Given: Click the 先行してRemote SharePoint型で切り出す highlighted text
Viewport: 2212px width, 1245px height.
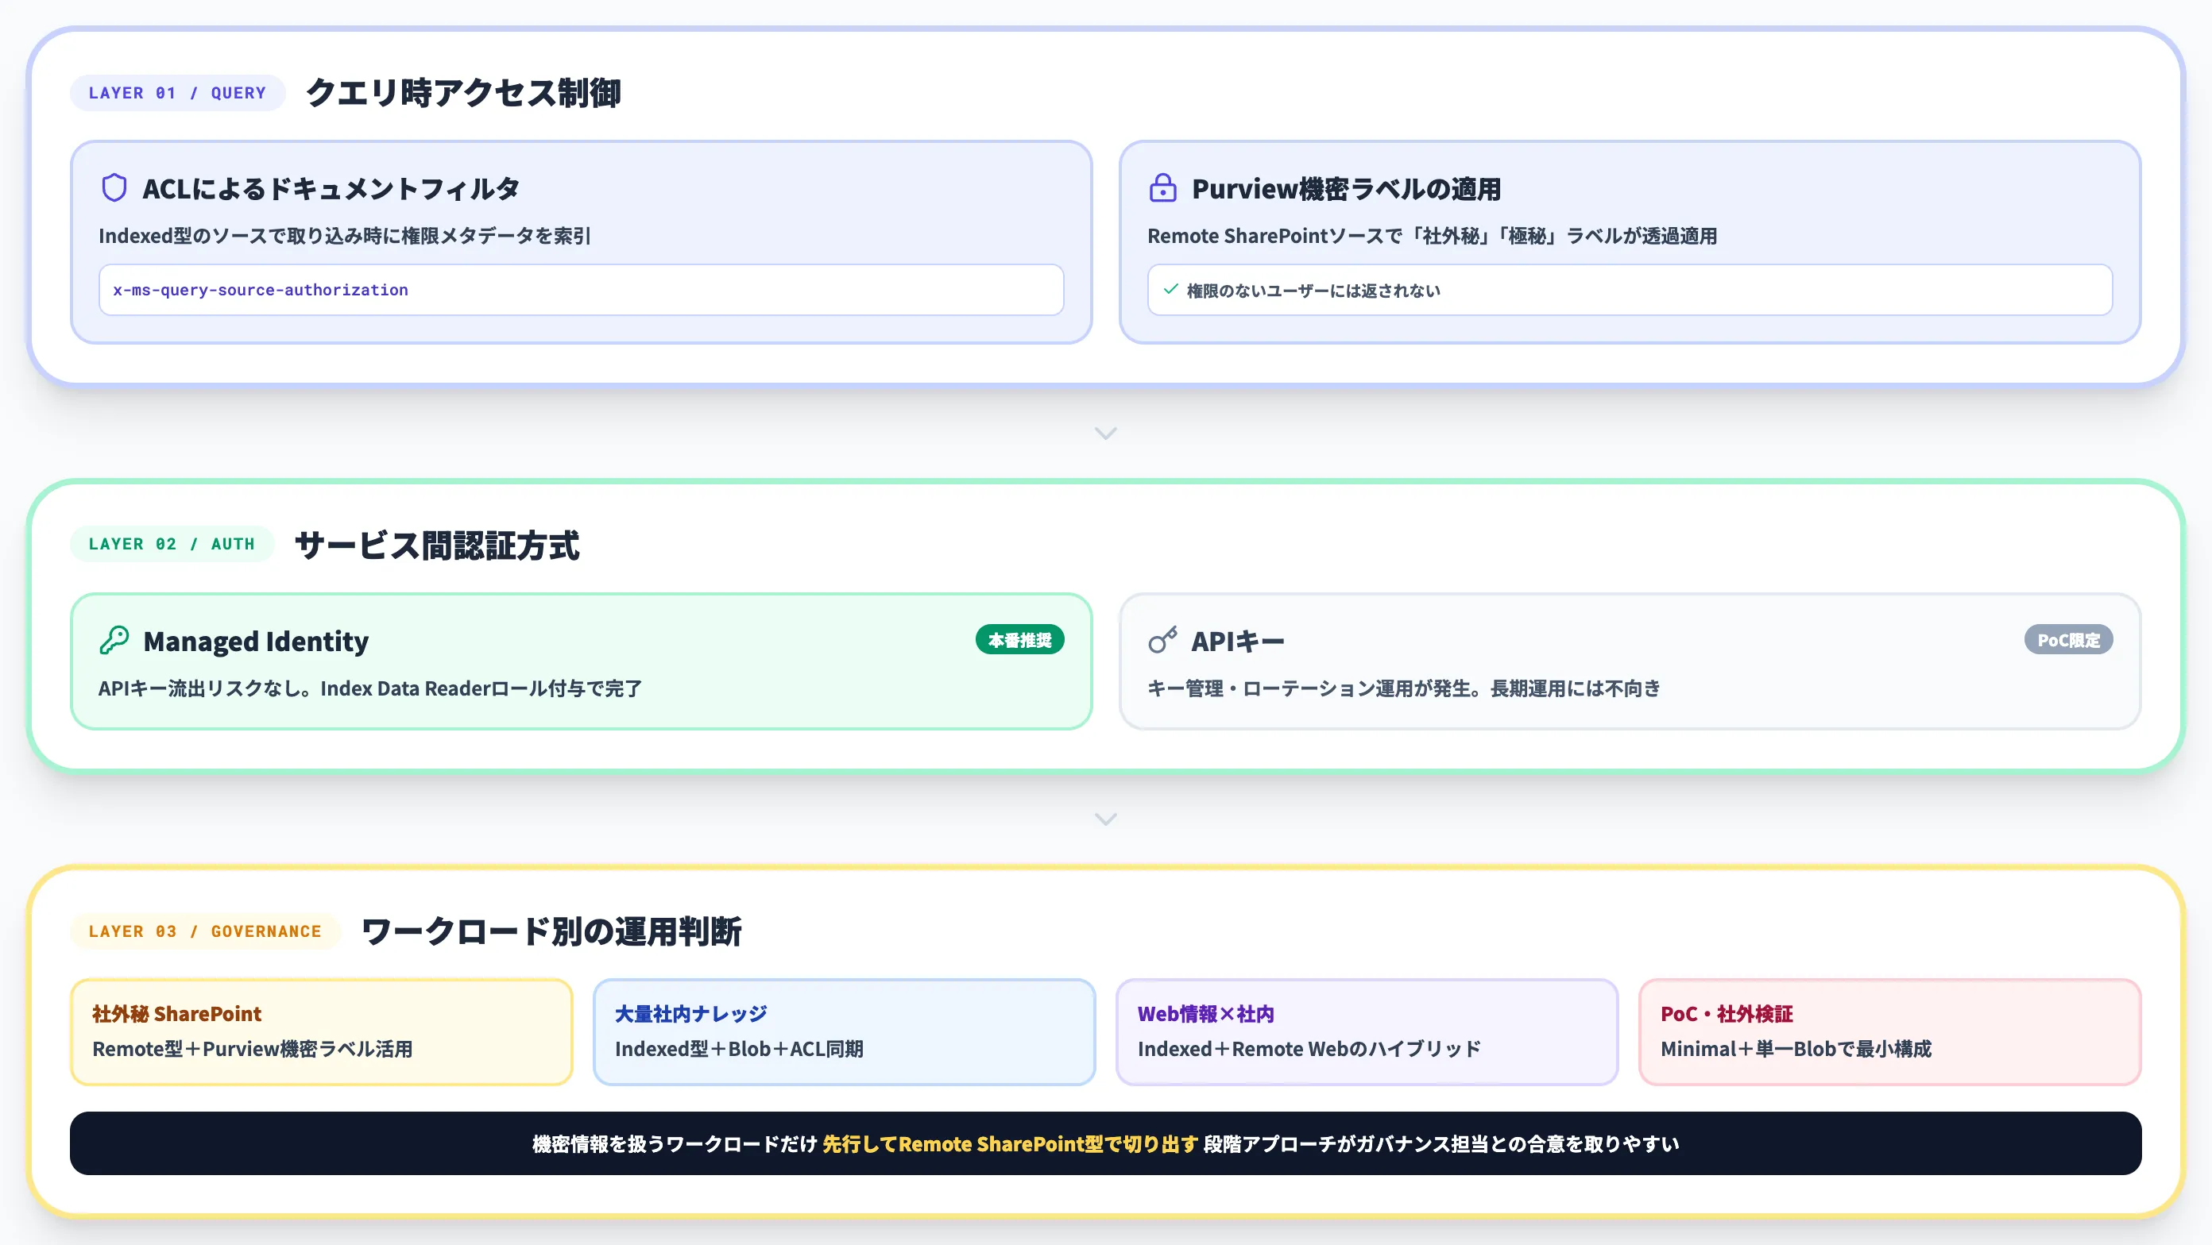Looking at the screenshot, I should (1011, 1143).
